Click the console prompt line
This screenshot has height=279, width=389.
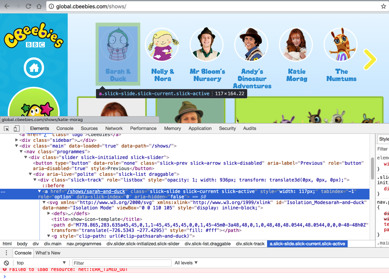pyautogui.click(x=194, y=276)
